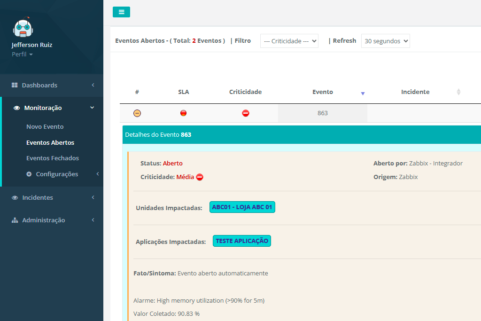Click the Administração sitemap icon

click(15, 220)
